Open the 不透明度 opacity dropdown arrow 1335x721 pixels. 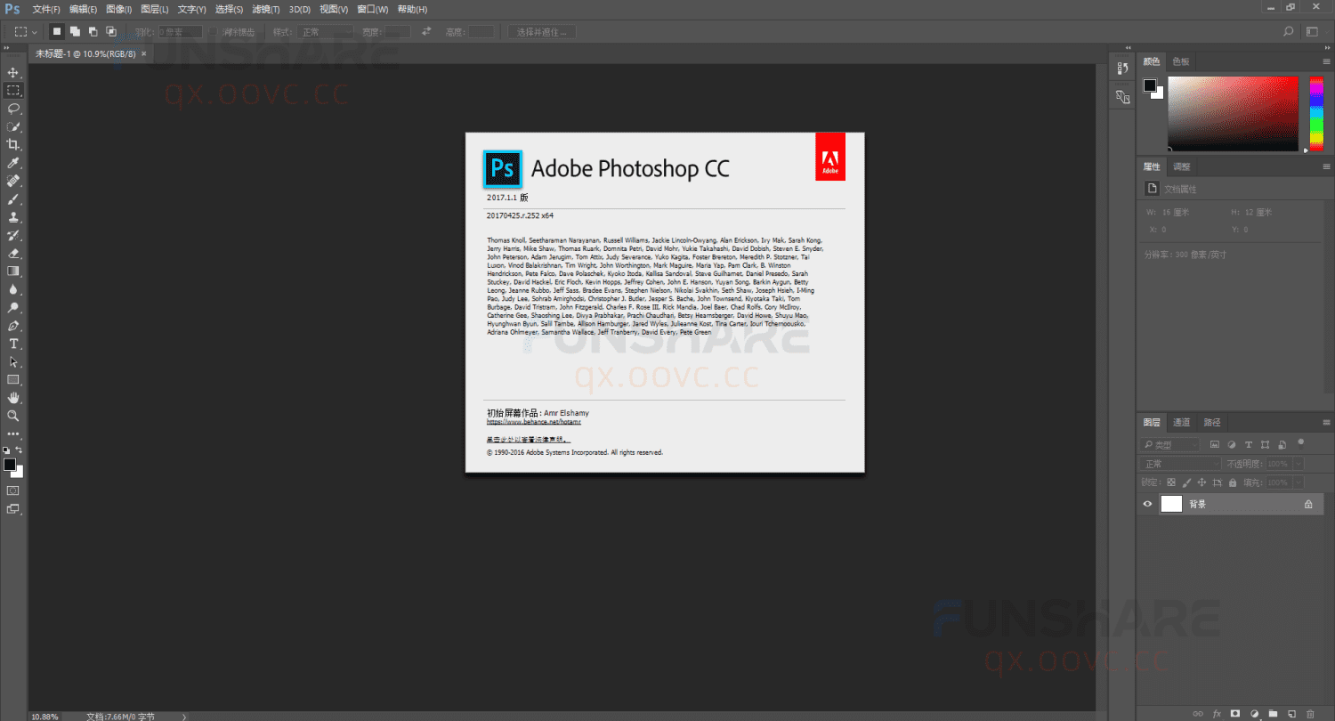click(x=1298, y=464)
